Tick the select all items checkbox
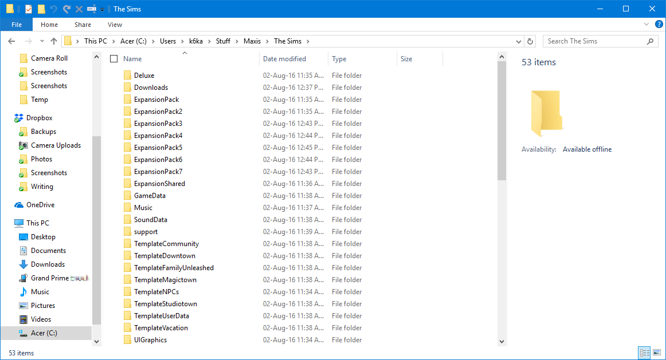The image size is (666, 360). pyautogui.click(x=114, y=58)
